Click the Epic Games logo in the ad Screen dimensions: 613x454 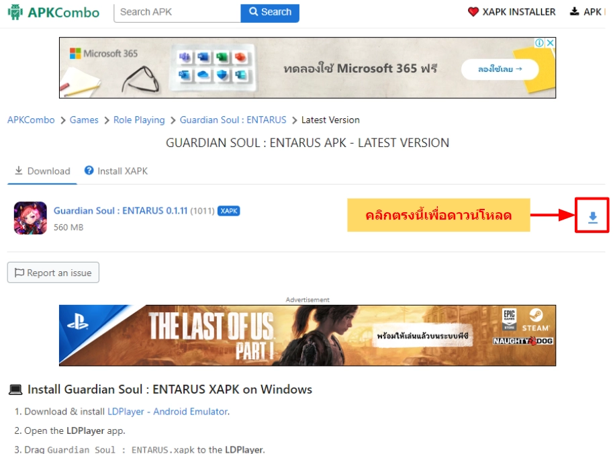pyautogui.click(x=509, y=320)
